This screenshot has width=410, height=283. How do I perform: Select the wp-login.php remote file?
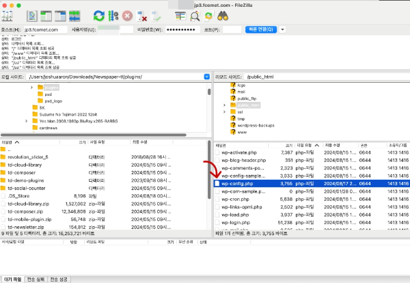[312, 223]
